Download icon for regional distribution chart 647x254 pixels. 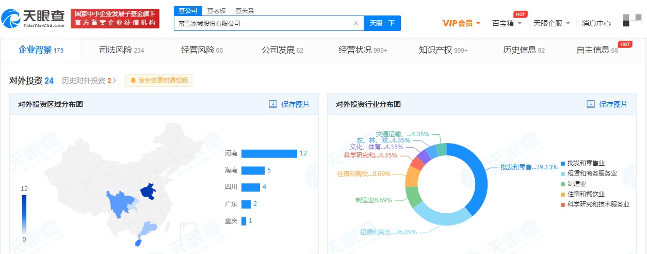[x=273, y=104]
